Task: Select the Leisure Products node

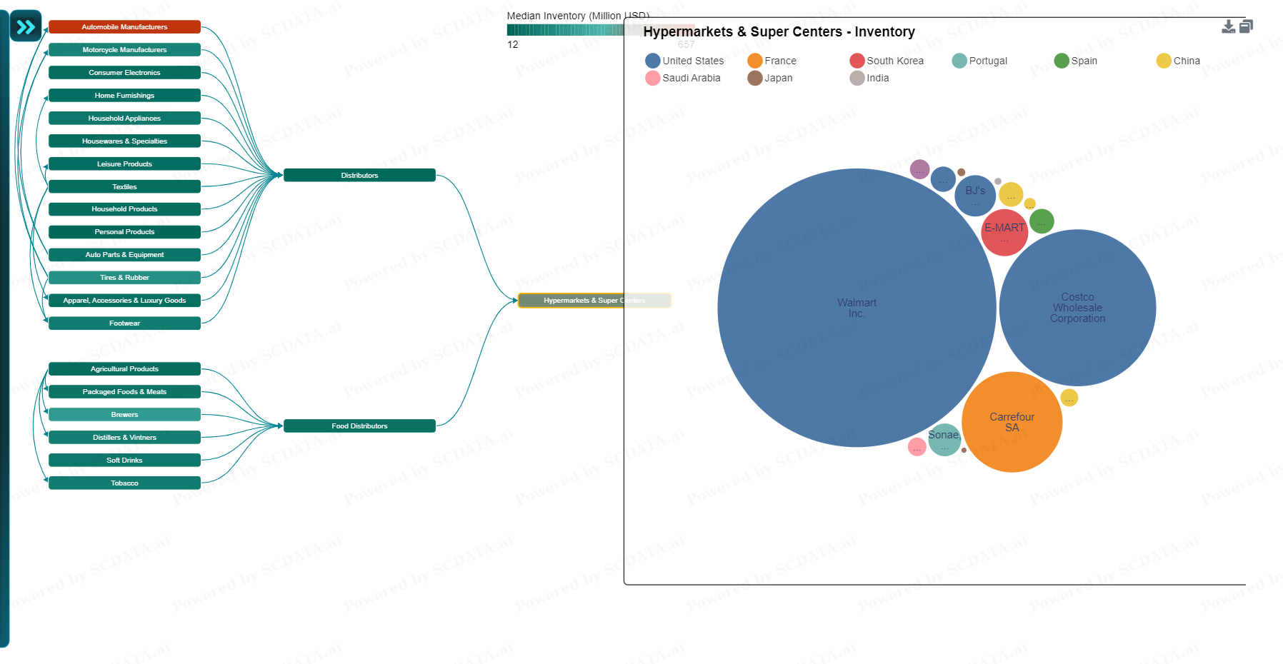Action: 124,164
